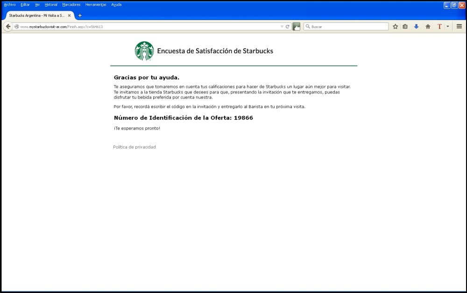467x293 pixels.
Task: Switch to the Starbucks Argentina tab
Action: coord(36,15)
